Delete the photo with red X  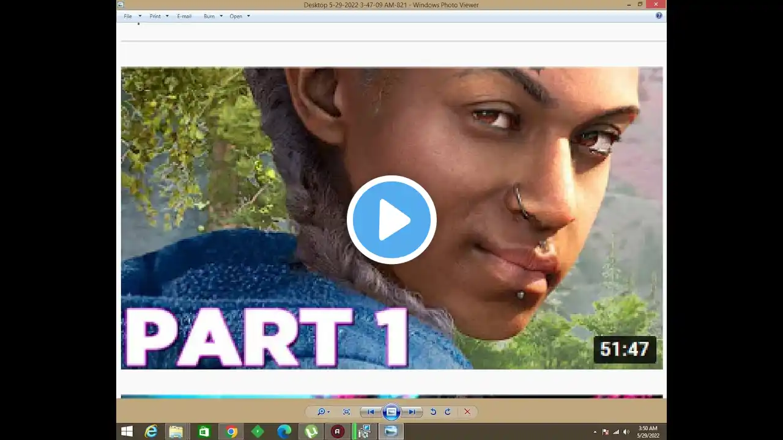467,412
